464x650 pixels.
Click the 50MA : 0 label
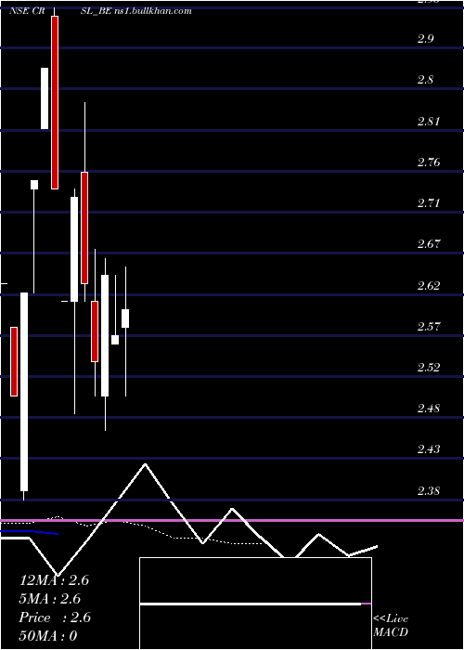pos(48,636)
